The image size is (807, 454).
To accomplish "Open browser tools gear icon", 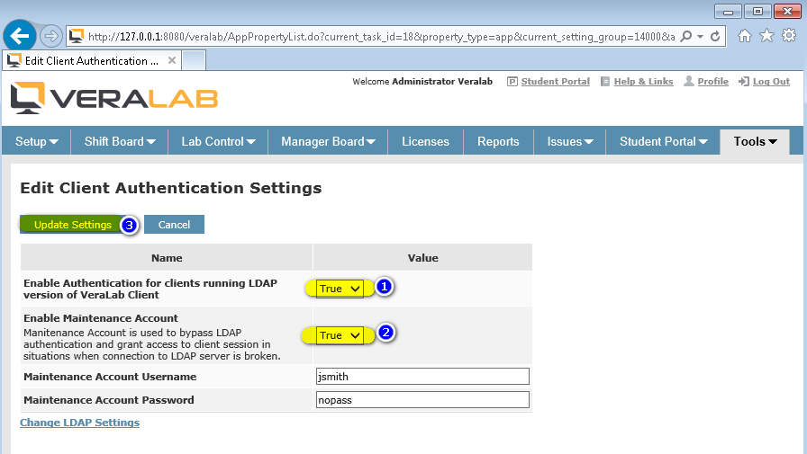I will (789, 35).
